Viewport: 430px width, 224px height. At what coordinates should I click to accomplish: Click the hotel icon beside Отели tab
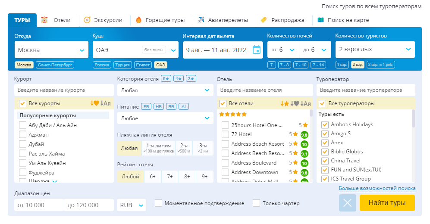44,20
